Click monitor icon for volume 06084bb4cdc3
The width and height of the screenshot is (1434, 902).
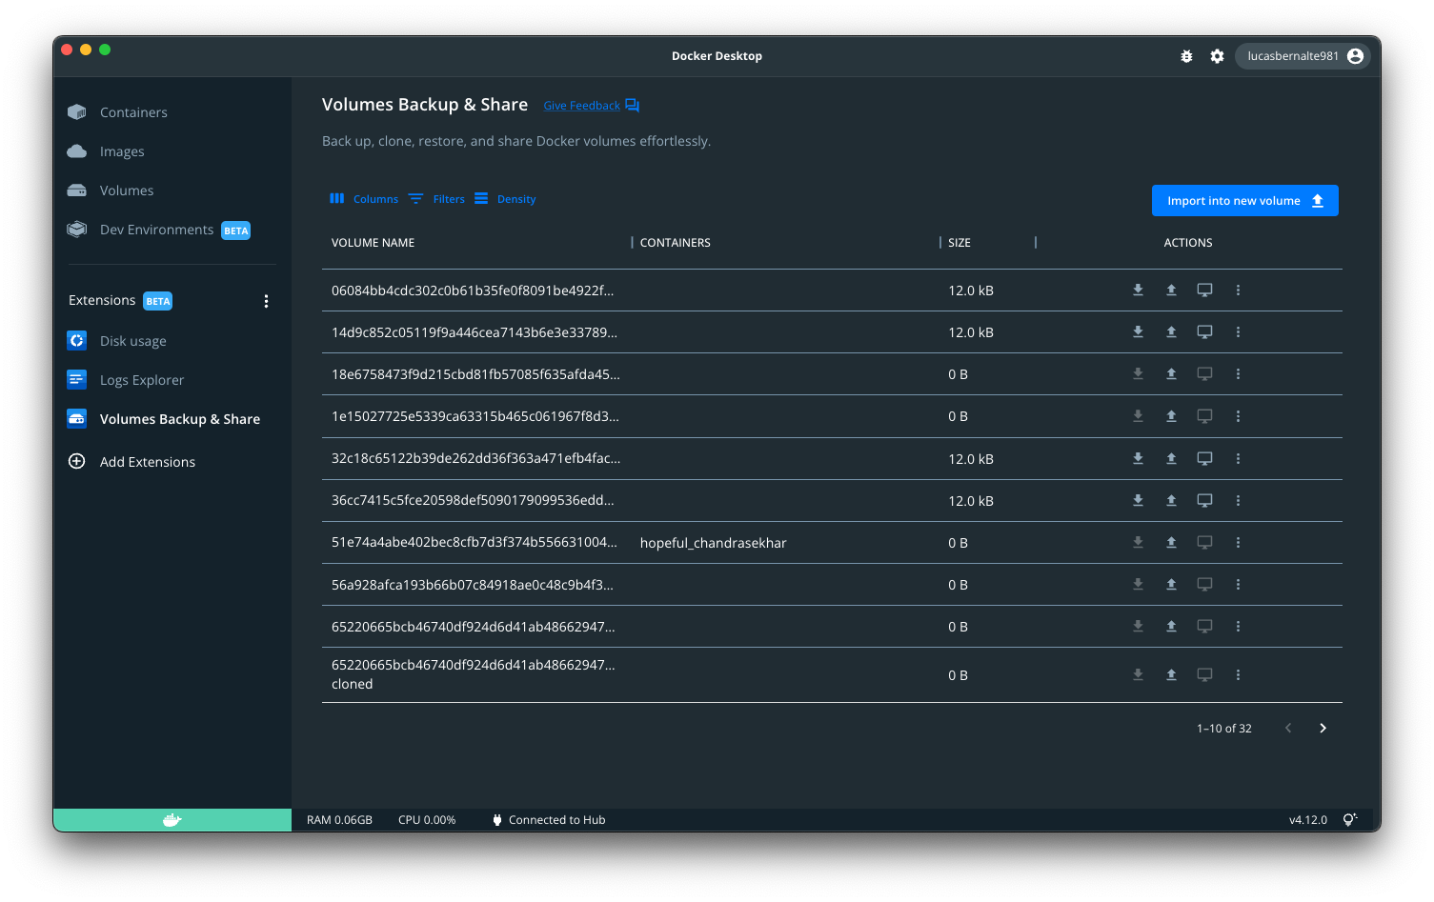coord(1204,291)
